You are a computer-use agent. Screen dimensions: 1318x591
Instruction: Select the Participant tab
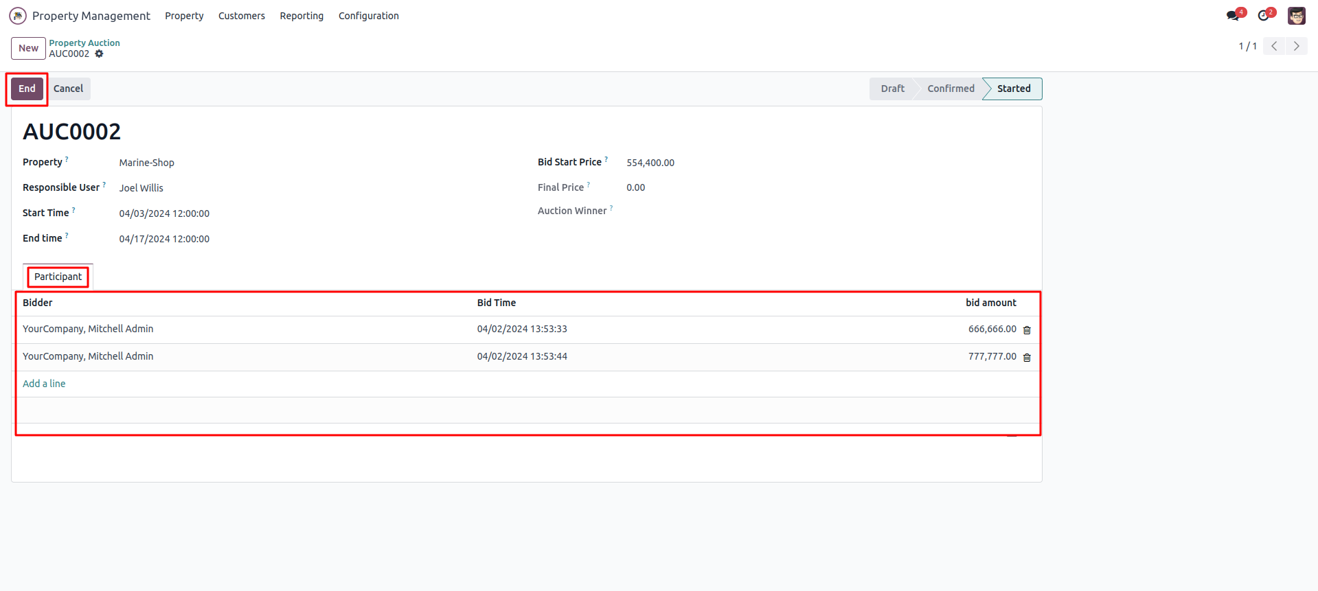click(x=58, y=277)
